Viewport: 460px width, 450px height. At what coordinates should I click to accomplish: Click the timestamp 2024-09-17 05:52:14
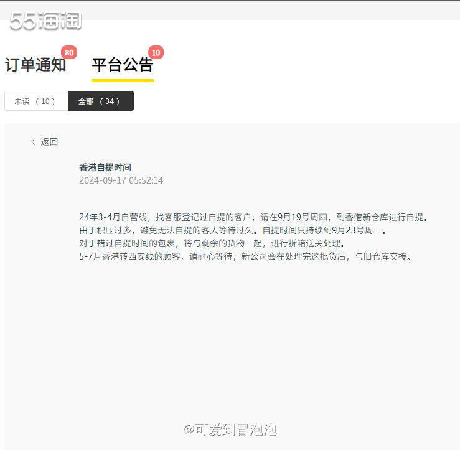121,180
